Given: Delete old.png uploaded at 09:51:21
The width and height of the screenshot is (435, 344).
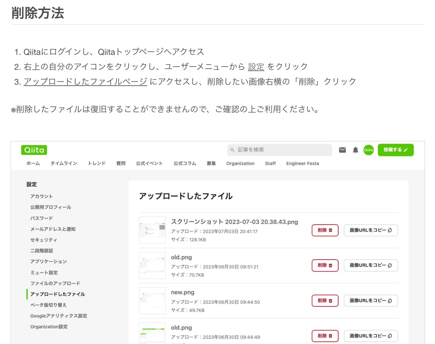Looking at the screenshot, I should (x=325, y=265).
